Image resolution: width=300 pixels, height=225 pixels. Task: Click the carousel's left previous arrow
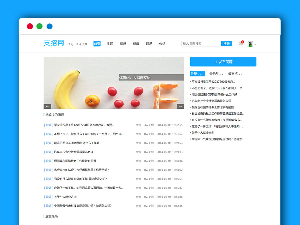(x=47, y=106)
